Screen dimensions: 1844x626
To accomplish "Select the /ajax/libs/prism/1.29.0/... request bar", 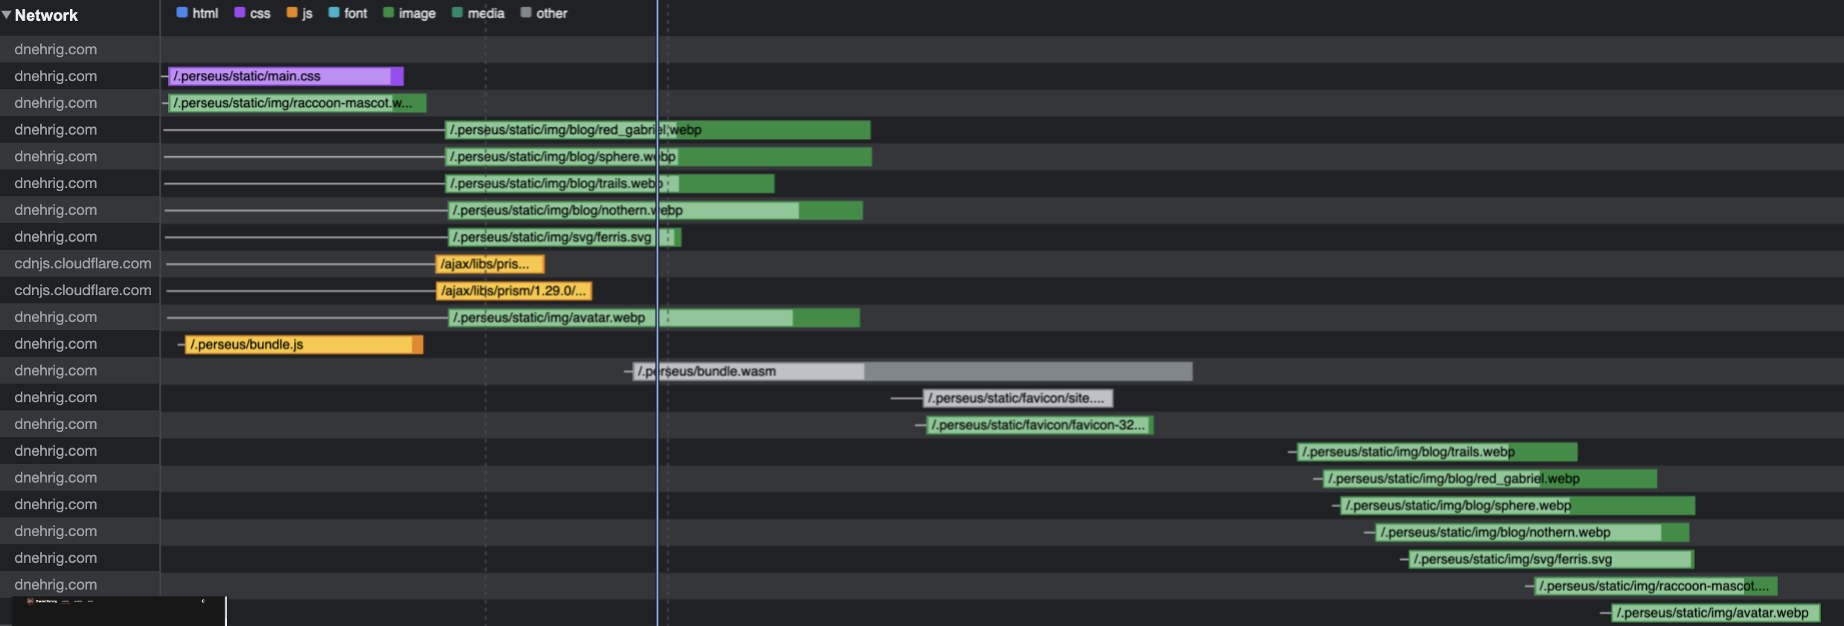I will (513, 291).
